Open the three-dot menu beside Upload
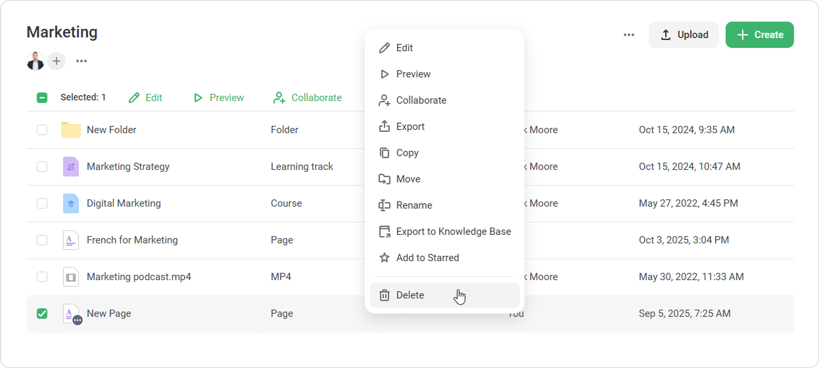The height and width of the screenshot is (368, 819). (x=629, y=35)
